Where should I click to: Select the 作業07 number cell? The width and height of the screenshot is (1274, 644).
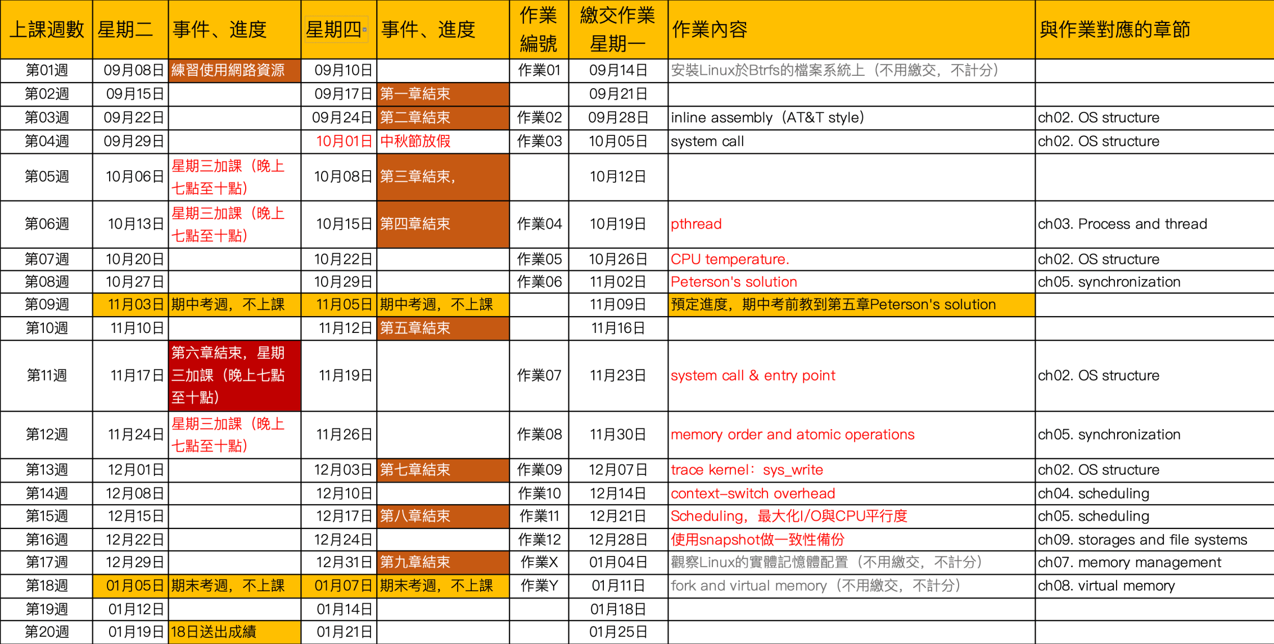click(539, 376)
